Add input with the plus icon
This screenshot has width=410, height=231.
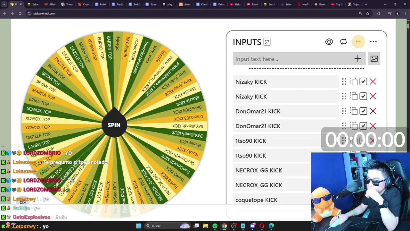[x=357, y=59]
